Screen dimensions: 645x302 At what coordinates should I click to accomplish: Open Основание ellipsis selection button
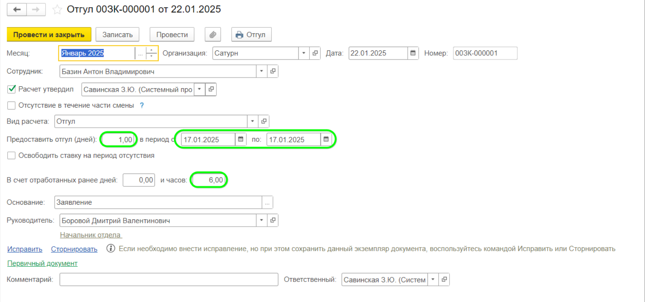click(267, 202)
